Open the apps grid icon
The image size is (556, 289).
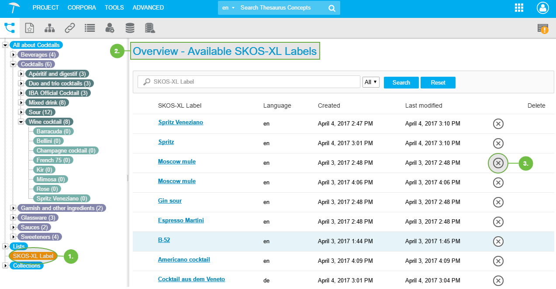point(519,8)
